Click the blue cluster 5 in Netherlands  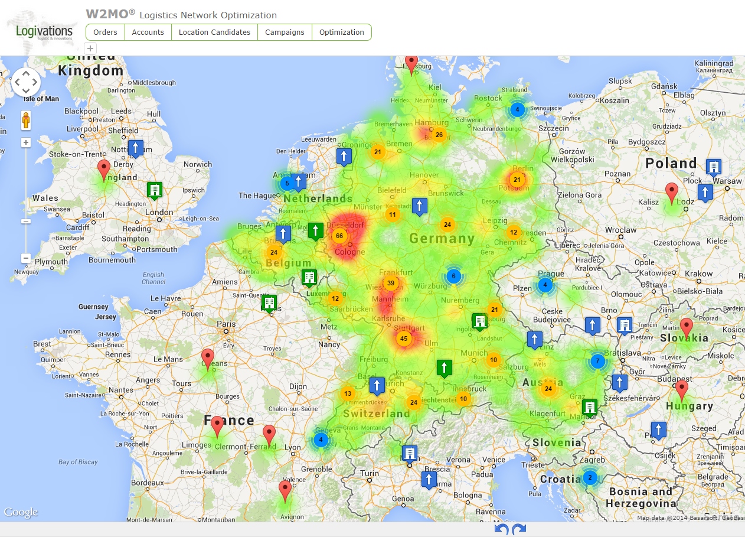287,183
